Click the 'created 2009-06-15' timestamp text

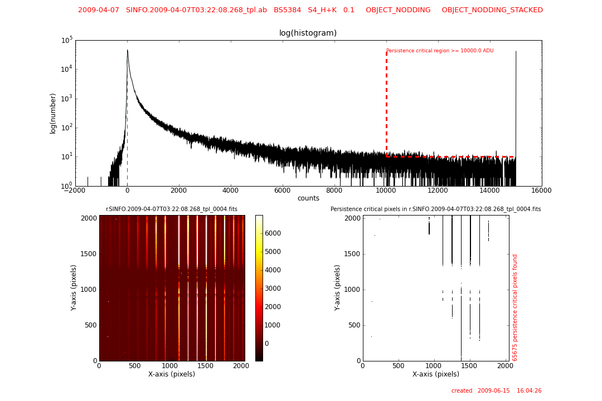coord(496,391)
